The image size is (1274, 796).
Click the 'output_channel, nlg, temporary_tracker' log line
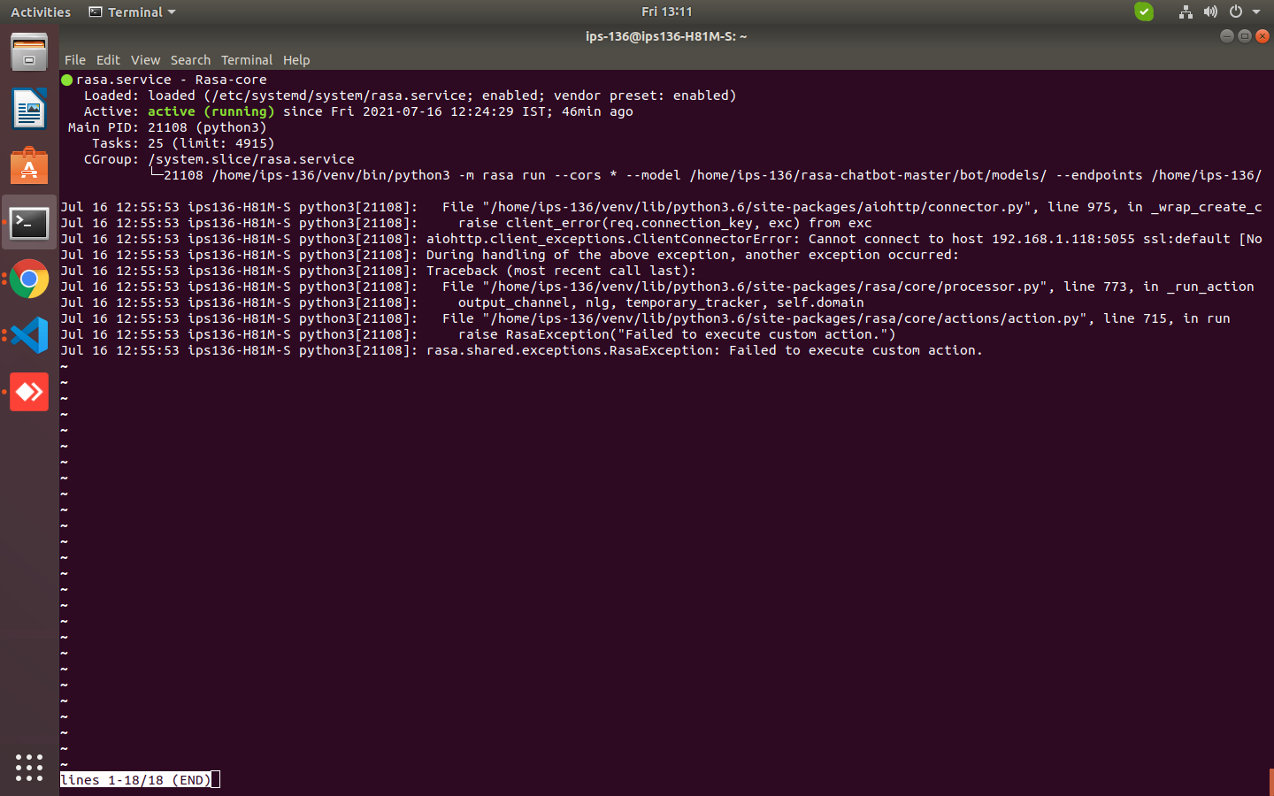[462, 302]
